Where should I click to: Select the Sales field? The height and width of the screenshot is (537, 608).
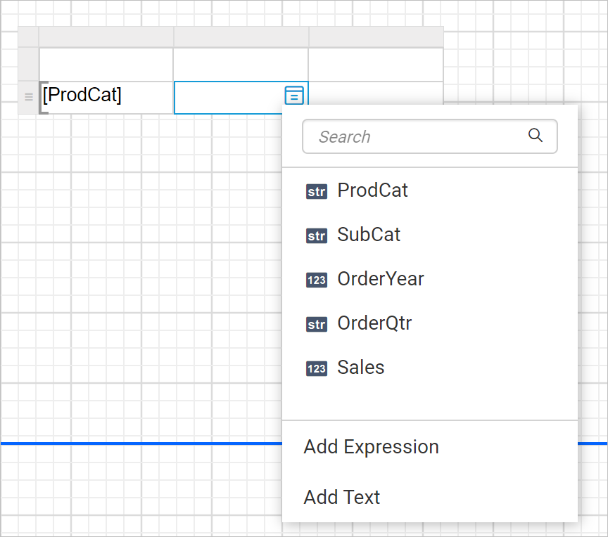click(x=430, y=368)
